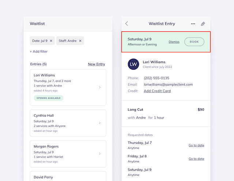Click the Staff: Andre filter chip
Screen dimensions: 234x181
coord(70,41)
